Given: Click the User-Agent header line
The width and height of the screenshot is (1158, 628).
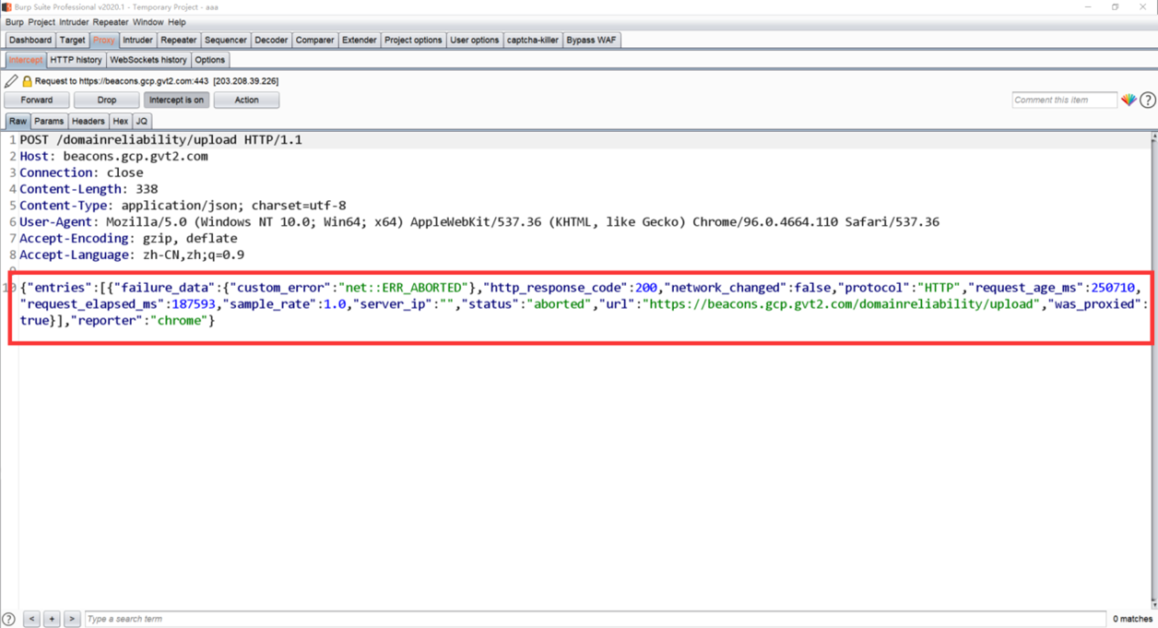Looking at the screenshot, I should pyautogui.click(x=479, y=222).
